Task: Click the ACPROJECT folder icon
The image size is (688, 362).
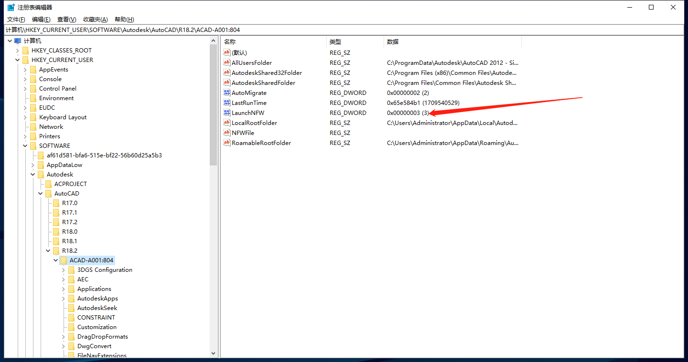Action: pyautogui.click(x=48, y=184)
